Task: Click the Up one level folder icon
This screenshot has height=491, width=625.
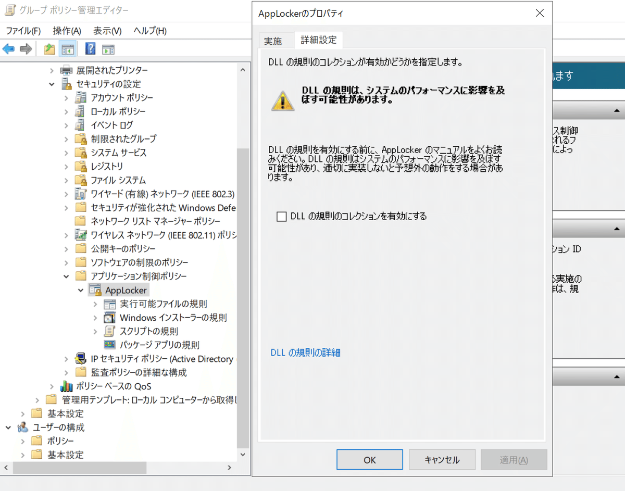Action: tap(49, 49)
